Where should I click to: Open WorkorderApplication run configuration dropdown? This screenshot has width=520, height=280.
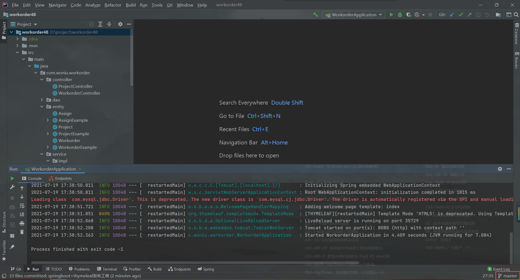[354, 15]
